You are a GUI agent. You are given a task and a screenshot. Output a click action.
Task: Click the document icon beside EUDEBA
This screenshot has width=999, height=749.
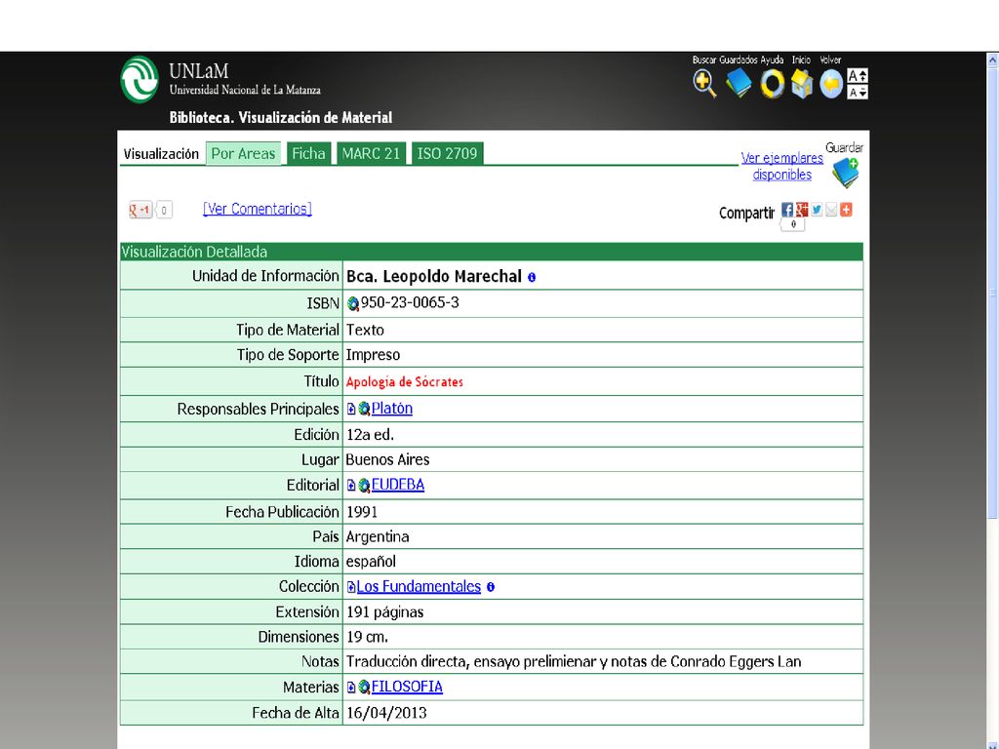(351, 486)
